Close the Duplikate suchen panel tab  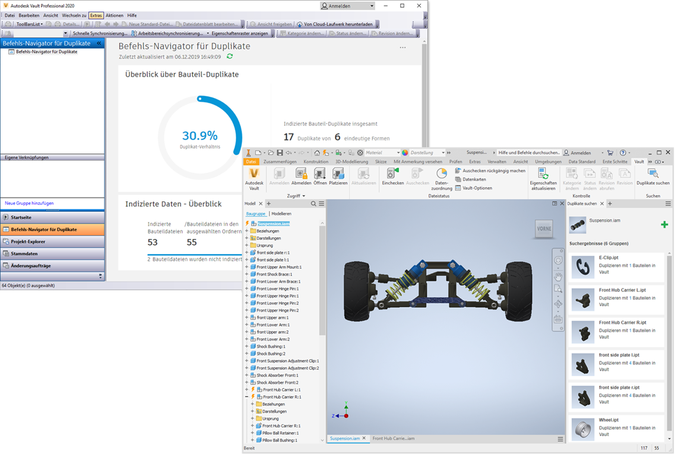(x=602, y=204)
